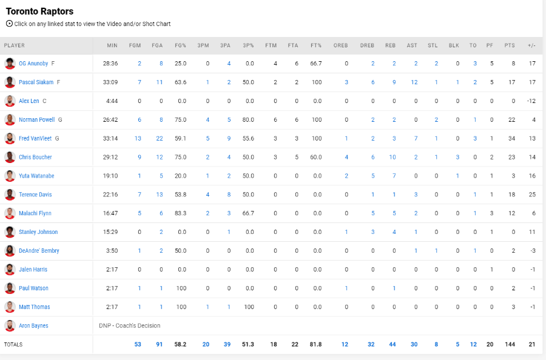
Task: Click Malachi Flynn's headshot avatar
Action: pos(10,213)
